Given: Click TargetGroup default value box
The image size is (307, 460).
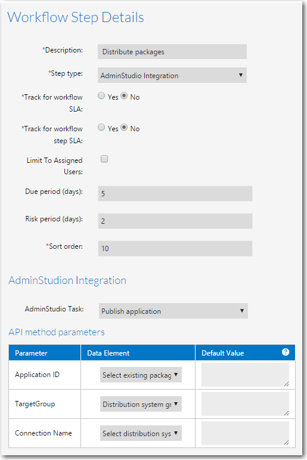Looking at the screenshot, I should pos(245,404).
